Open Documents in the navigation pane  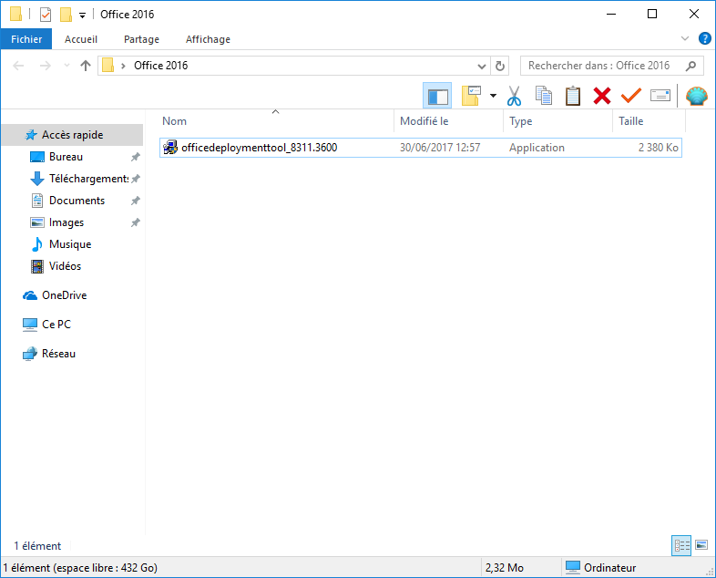[77, 201]
